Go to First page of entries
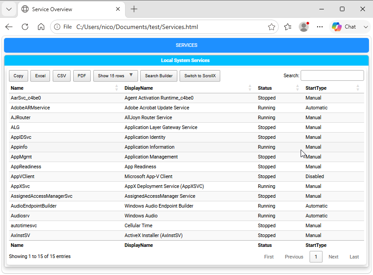The height and width of the screenshot is (275, 373). point(269,257)
